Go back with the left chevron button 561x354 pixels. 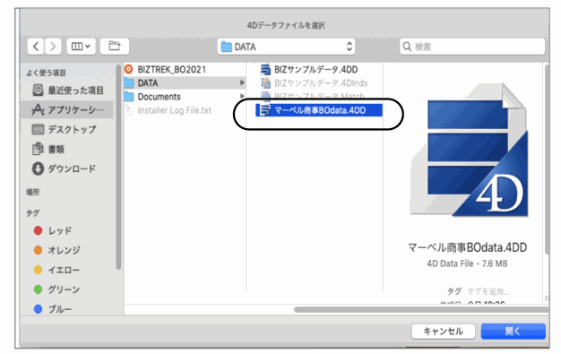tap(36, 47)
